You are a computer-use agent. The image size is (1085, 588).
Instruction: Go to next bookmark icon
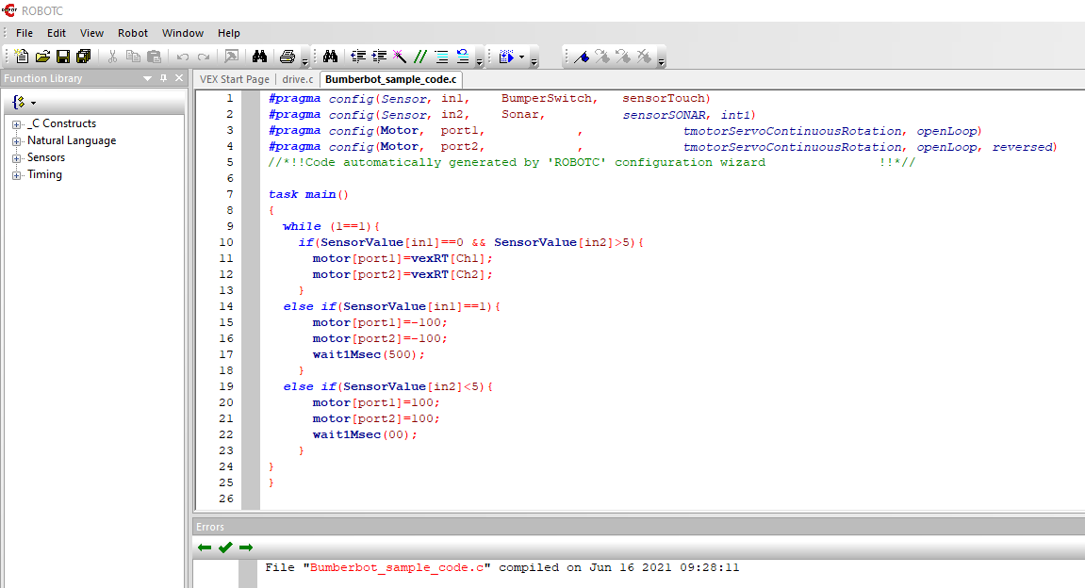(x=602, y=57)
